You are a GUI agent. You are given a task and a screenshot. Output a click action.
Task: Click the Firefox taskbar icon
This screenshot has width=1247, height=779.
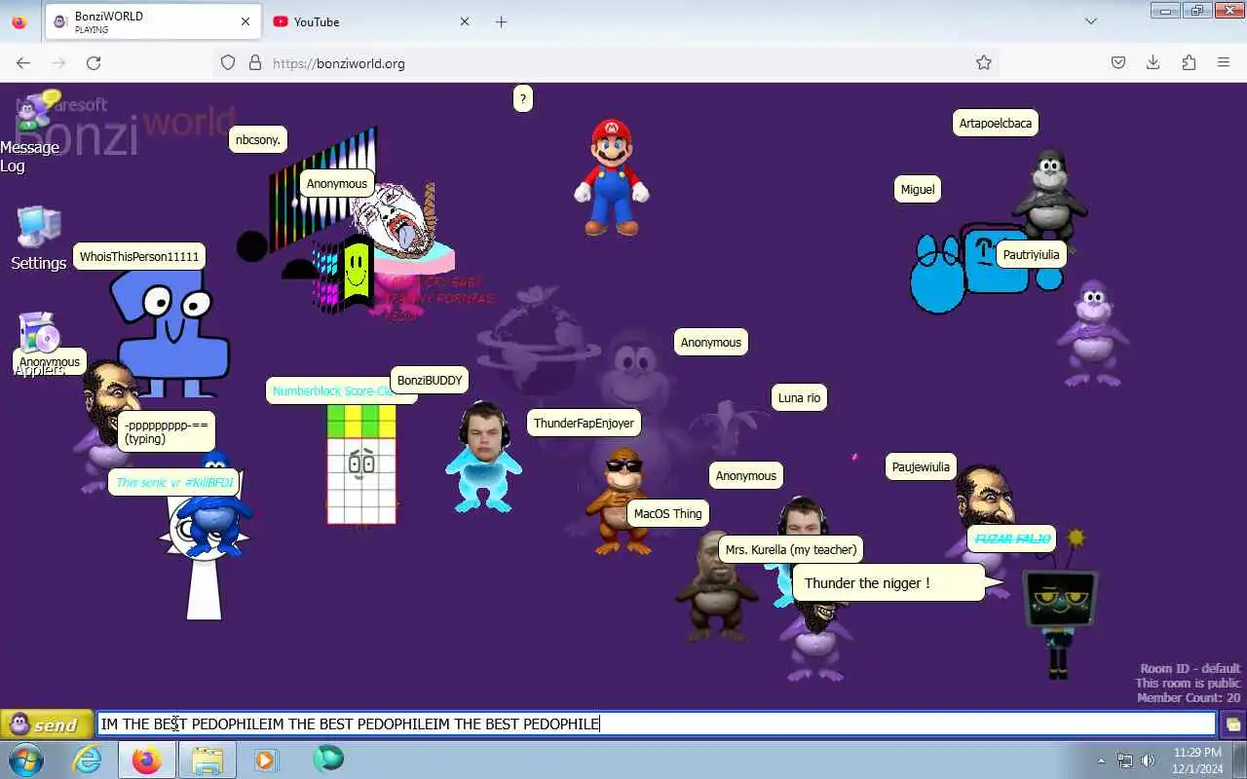tap(147, 760)
